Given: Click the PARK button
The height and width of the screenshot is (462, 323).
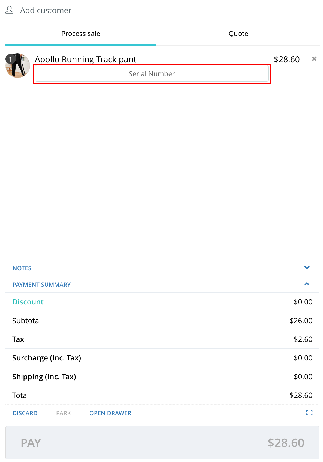Looking at the screenshot, I should (63, 413).
